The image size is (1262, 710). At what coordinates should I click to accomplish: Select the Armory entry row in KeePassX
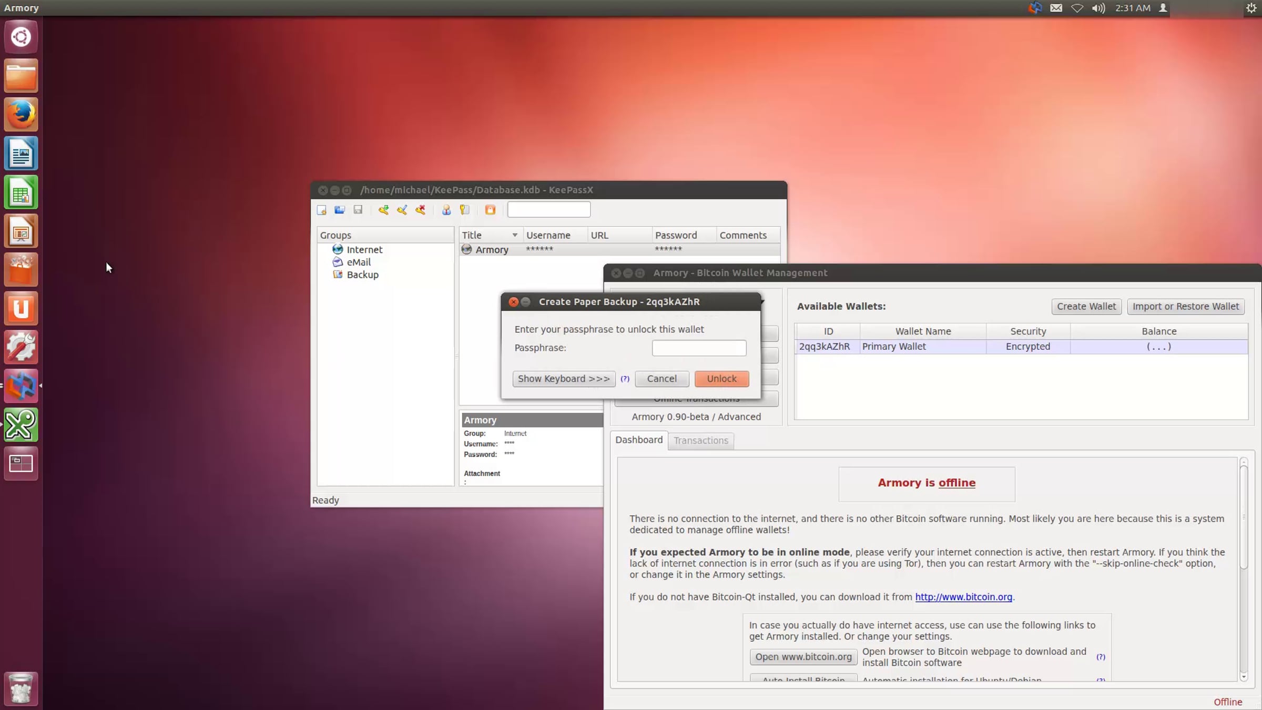coord(619,249)
